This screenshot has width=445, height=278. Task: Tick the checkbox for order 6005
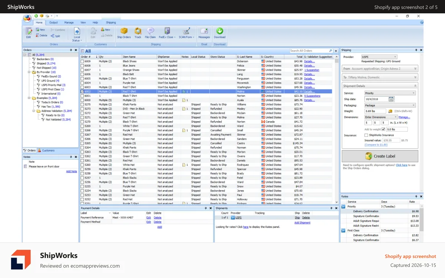tap(82, 79)
